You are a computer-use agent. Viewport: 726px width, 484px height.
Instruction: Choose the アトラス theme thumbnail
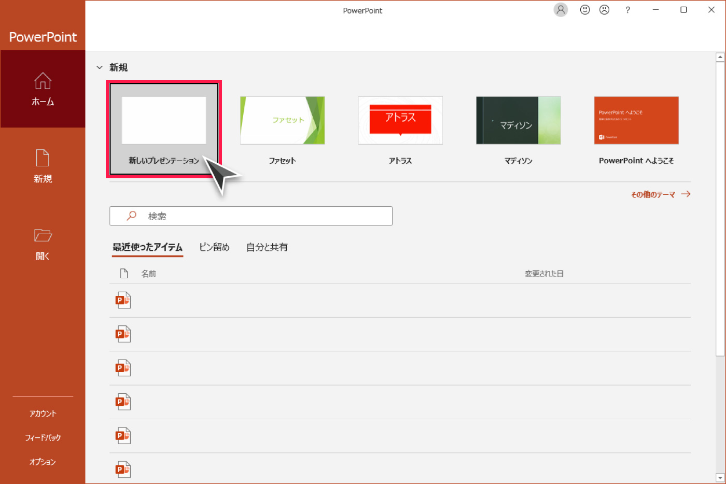pyautogui.click(x=400, y=120)
